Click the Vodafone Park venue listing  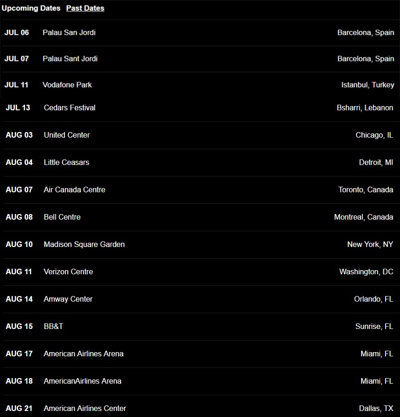[67, 85]
